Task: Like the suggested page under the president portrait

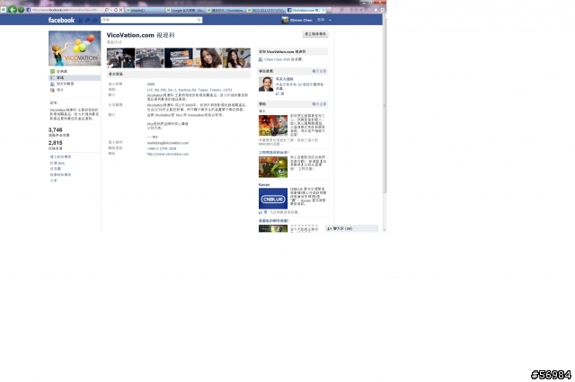Action: point(279,94)
